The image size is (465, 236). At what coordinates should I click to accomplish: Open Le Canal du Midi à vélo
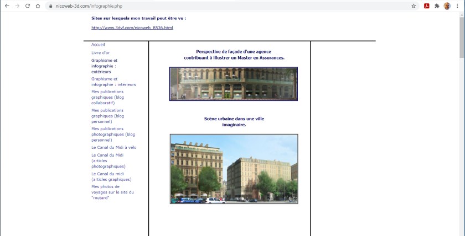[113, 148]
